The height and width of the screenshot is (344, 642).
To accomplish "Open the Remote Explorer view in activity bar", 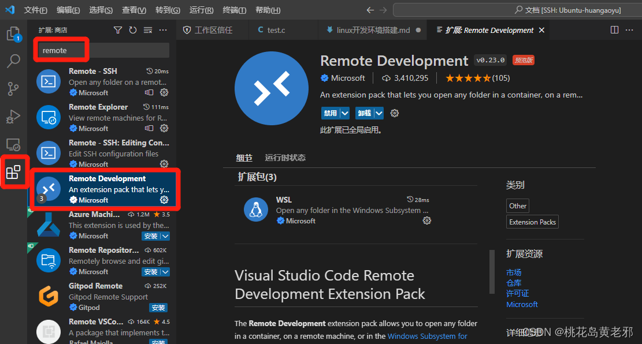I will coord(13,145).
